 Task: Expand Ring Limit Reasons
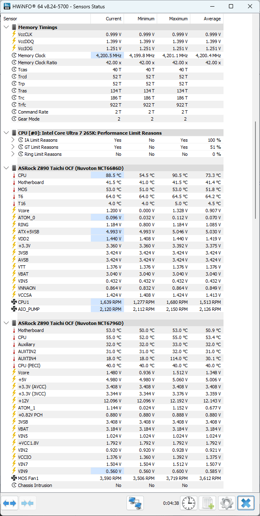click(13, 154)
